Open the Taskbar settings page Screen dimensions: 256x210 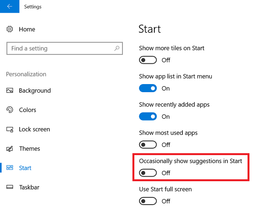pos(29,187)
